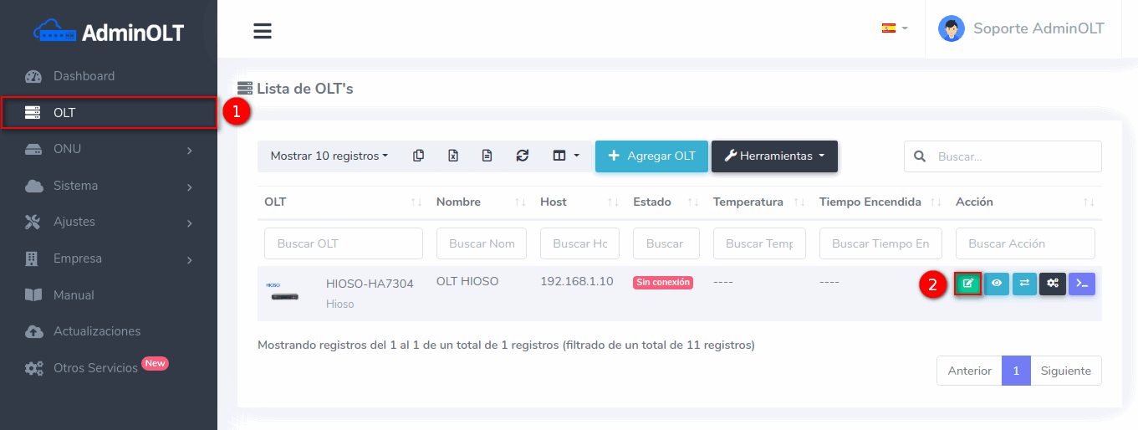Click the refresh table icon
Viewport: 1138px width, 430px height.
click(x=523, y=156)
